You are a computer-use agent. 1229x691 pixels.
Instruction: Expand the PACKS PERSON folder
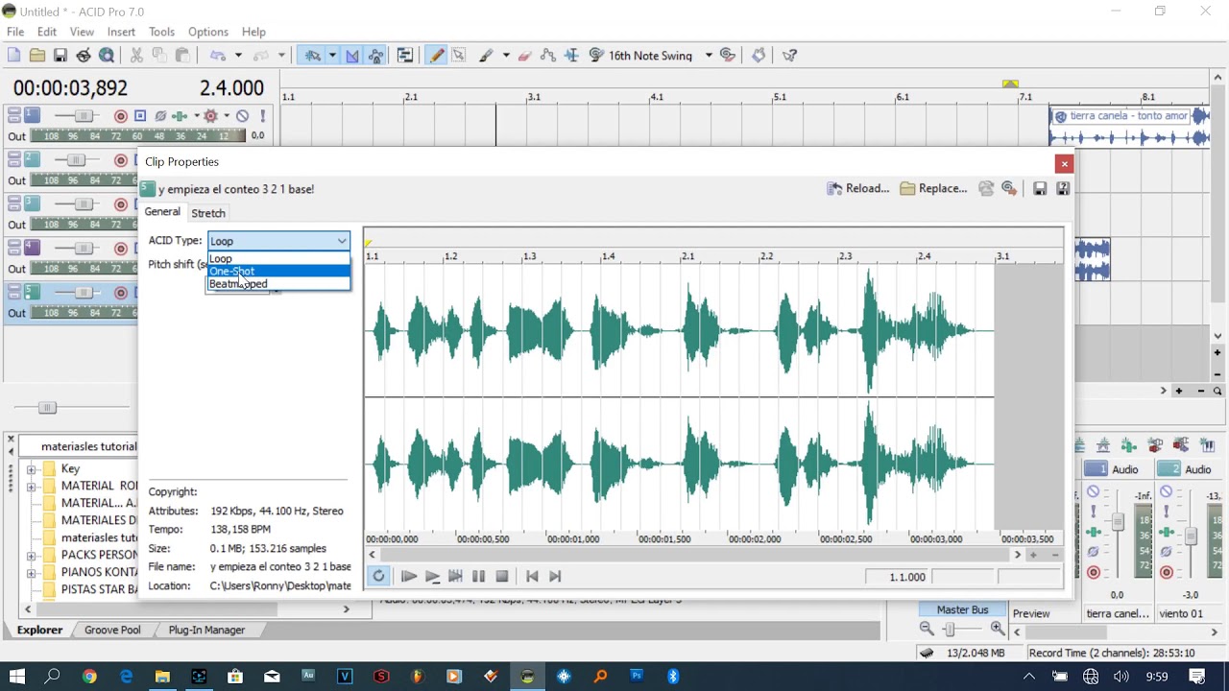pyautogui.click(x=31, y=556)
